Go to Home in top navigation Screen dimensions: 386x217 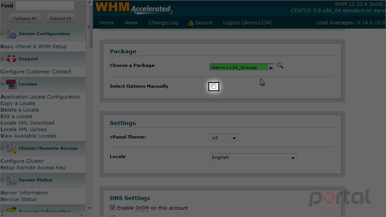tap(106, 23)
